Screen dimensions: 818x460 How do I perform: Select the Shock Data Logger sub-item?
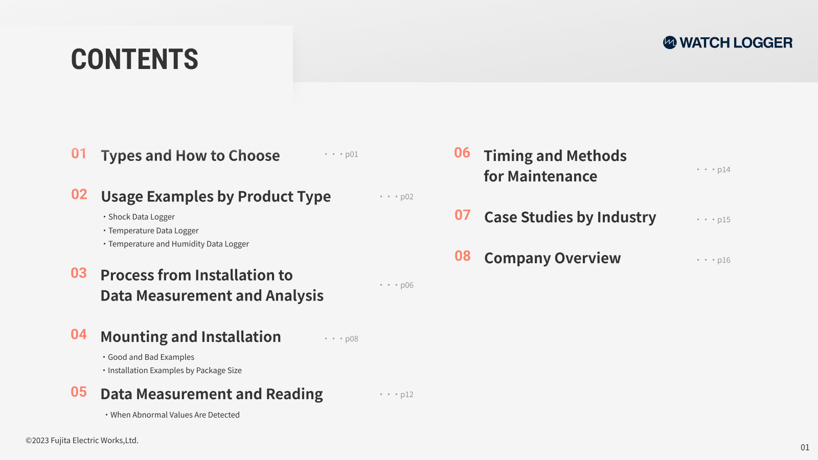click(x=142, y=217)
